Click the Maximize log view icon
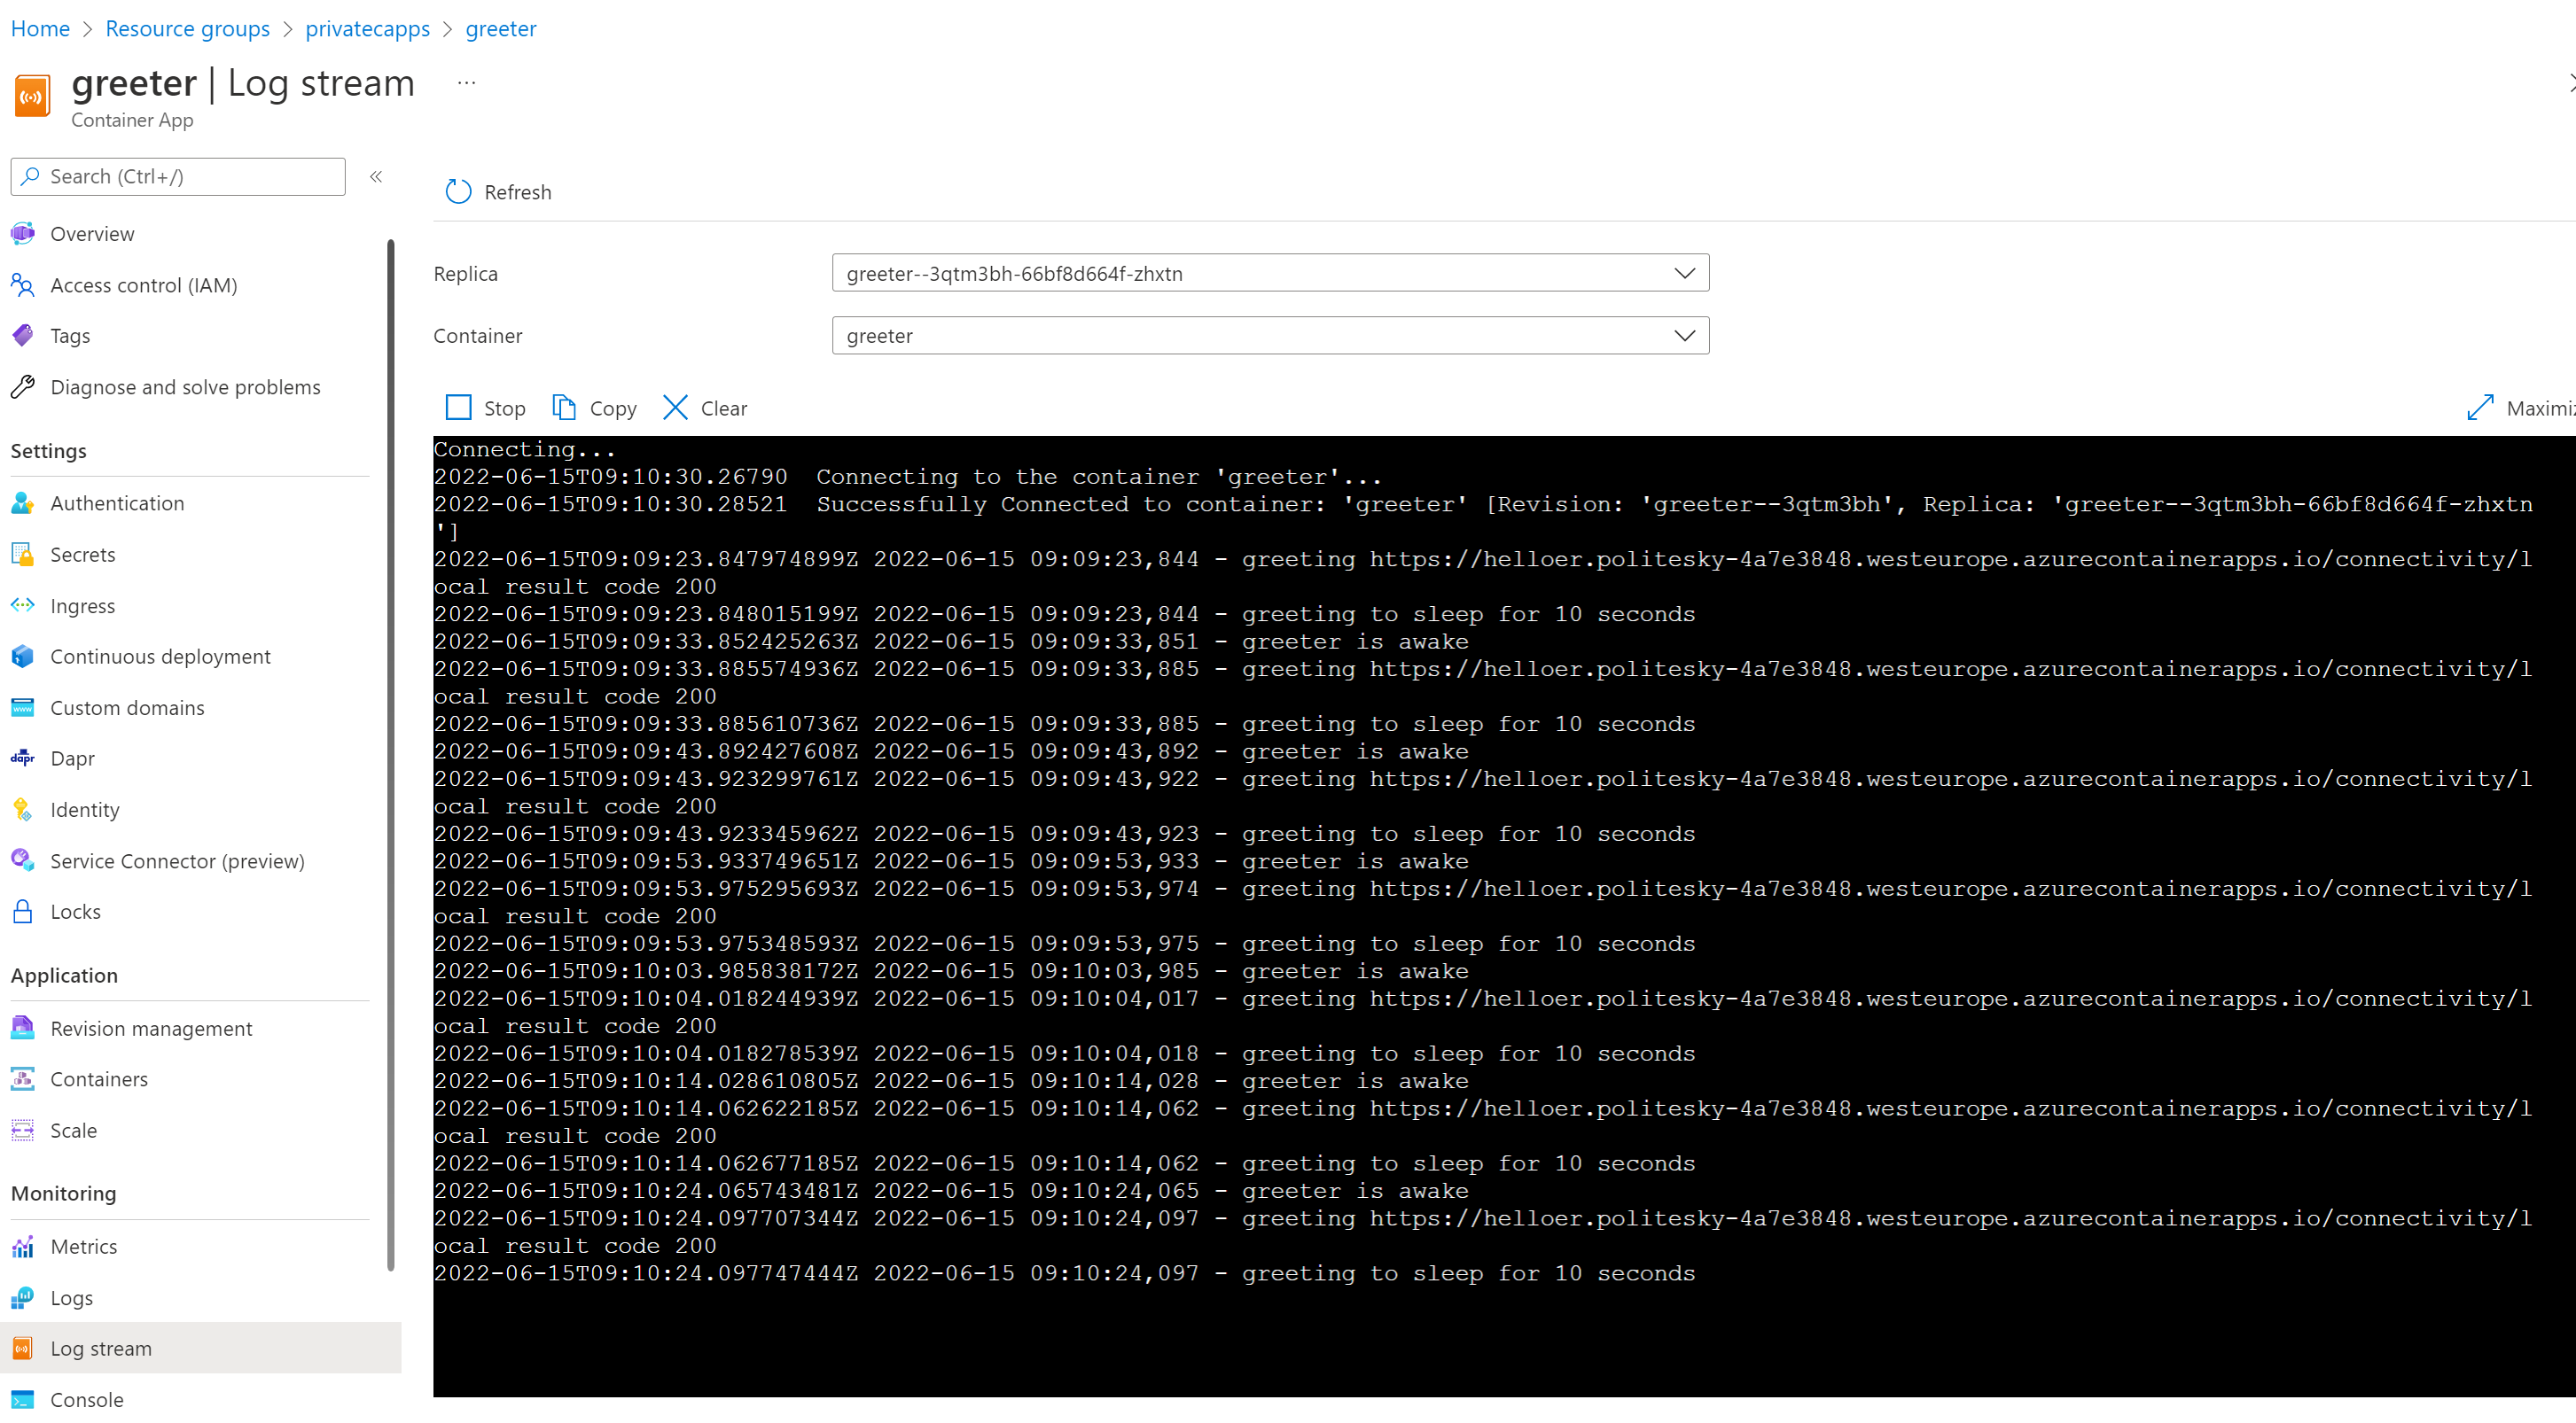 point(2480,408)
